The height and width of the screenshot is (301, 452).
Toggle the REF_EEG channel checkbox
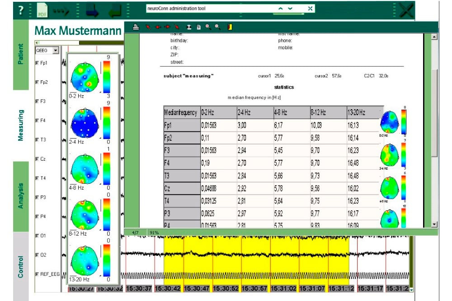tap(38, 273)
